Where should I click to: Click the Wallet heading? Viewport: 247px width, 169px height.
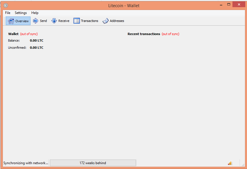coord(13,34)
